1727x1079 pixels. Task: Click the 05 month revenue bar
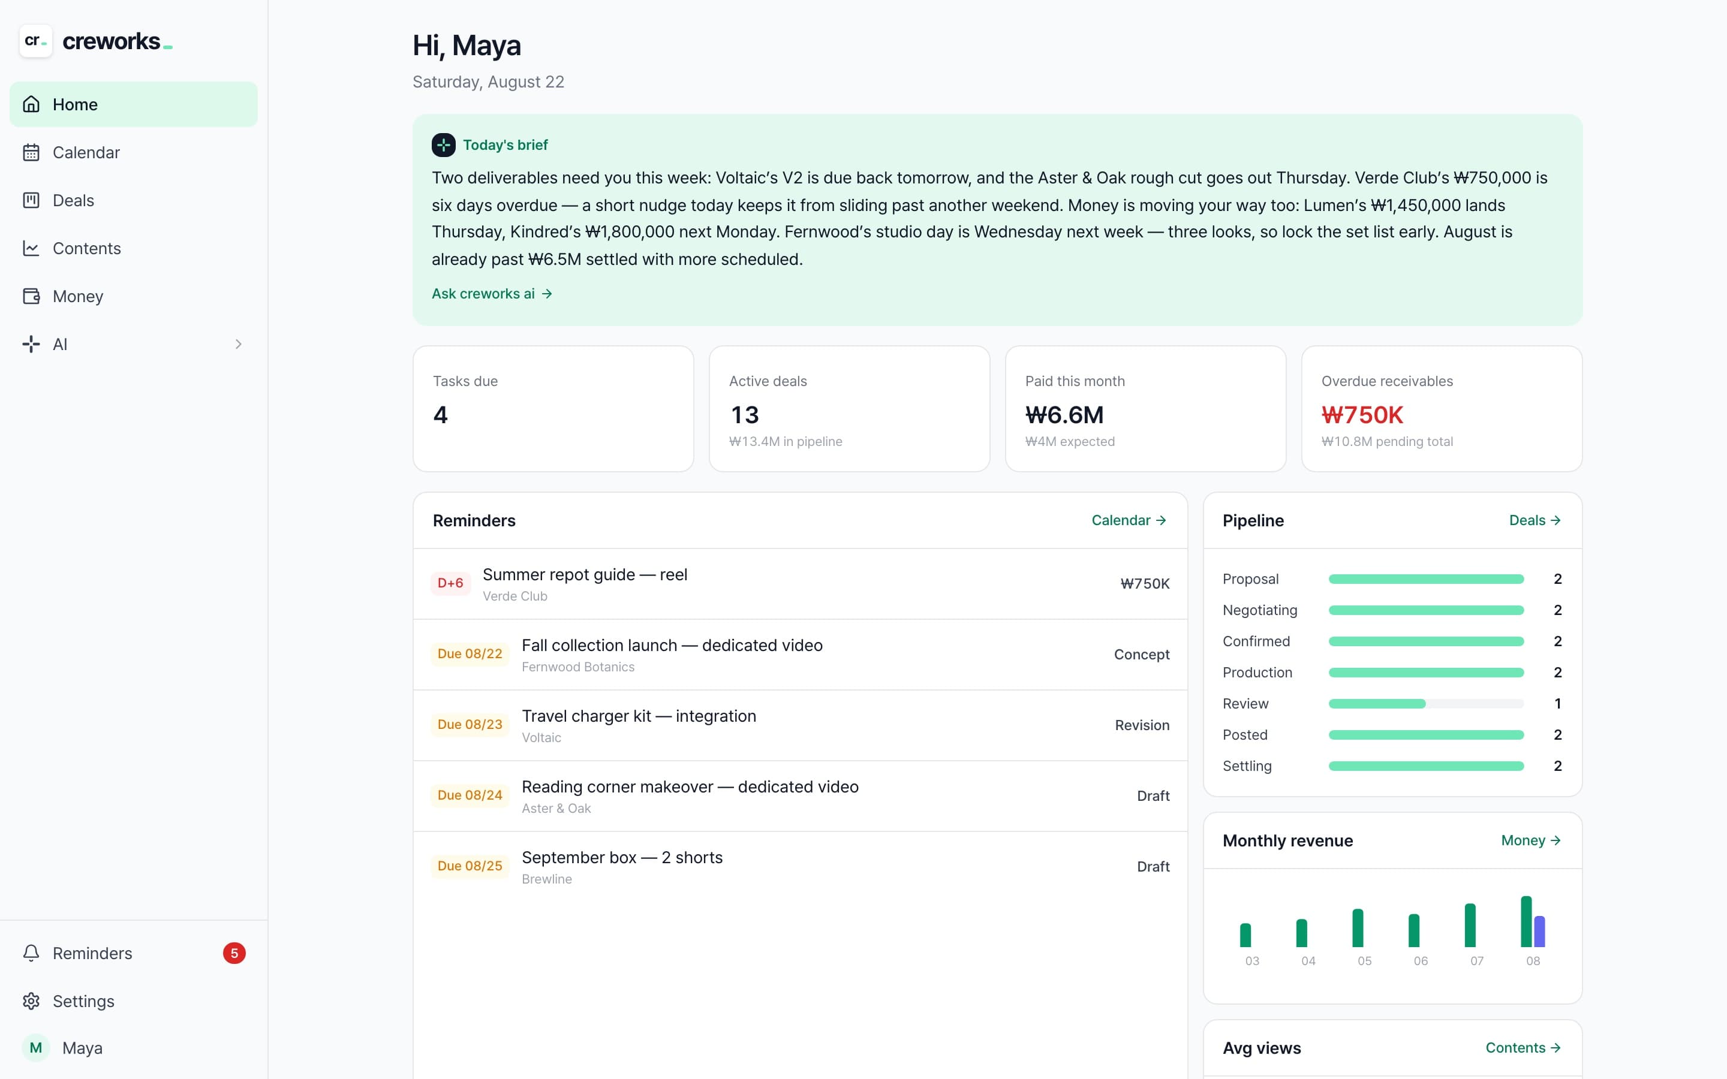1358,928
